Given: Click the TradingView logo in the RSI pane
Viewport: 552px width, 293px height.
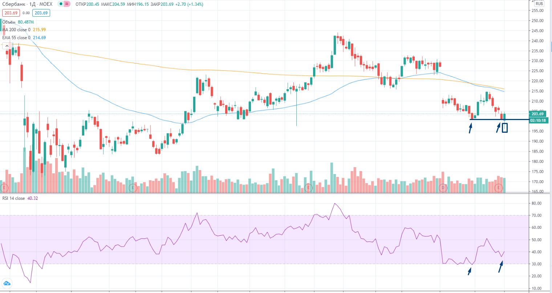Looking at the screenshot, I should coord(7,283).
